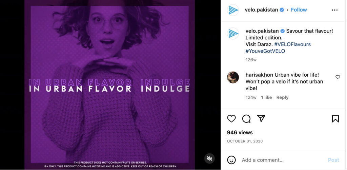Image resolution: width=347 pixels, height=170 pixels.
Task: Open #VELOFlavours hashtag
Action: 292,44
